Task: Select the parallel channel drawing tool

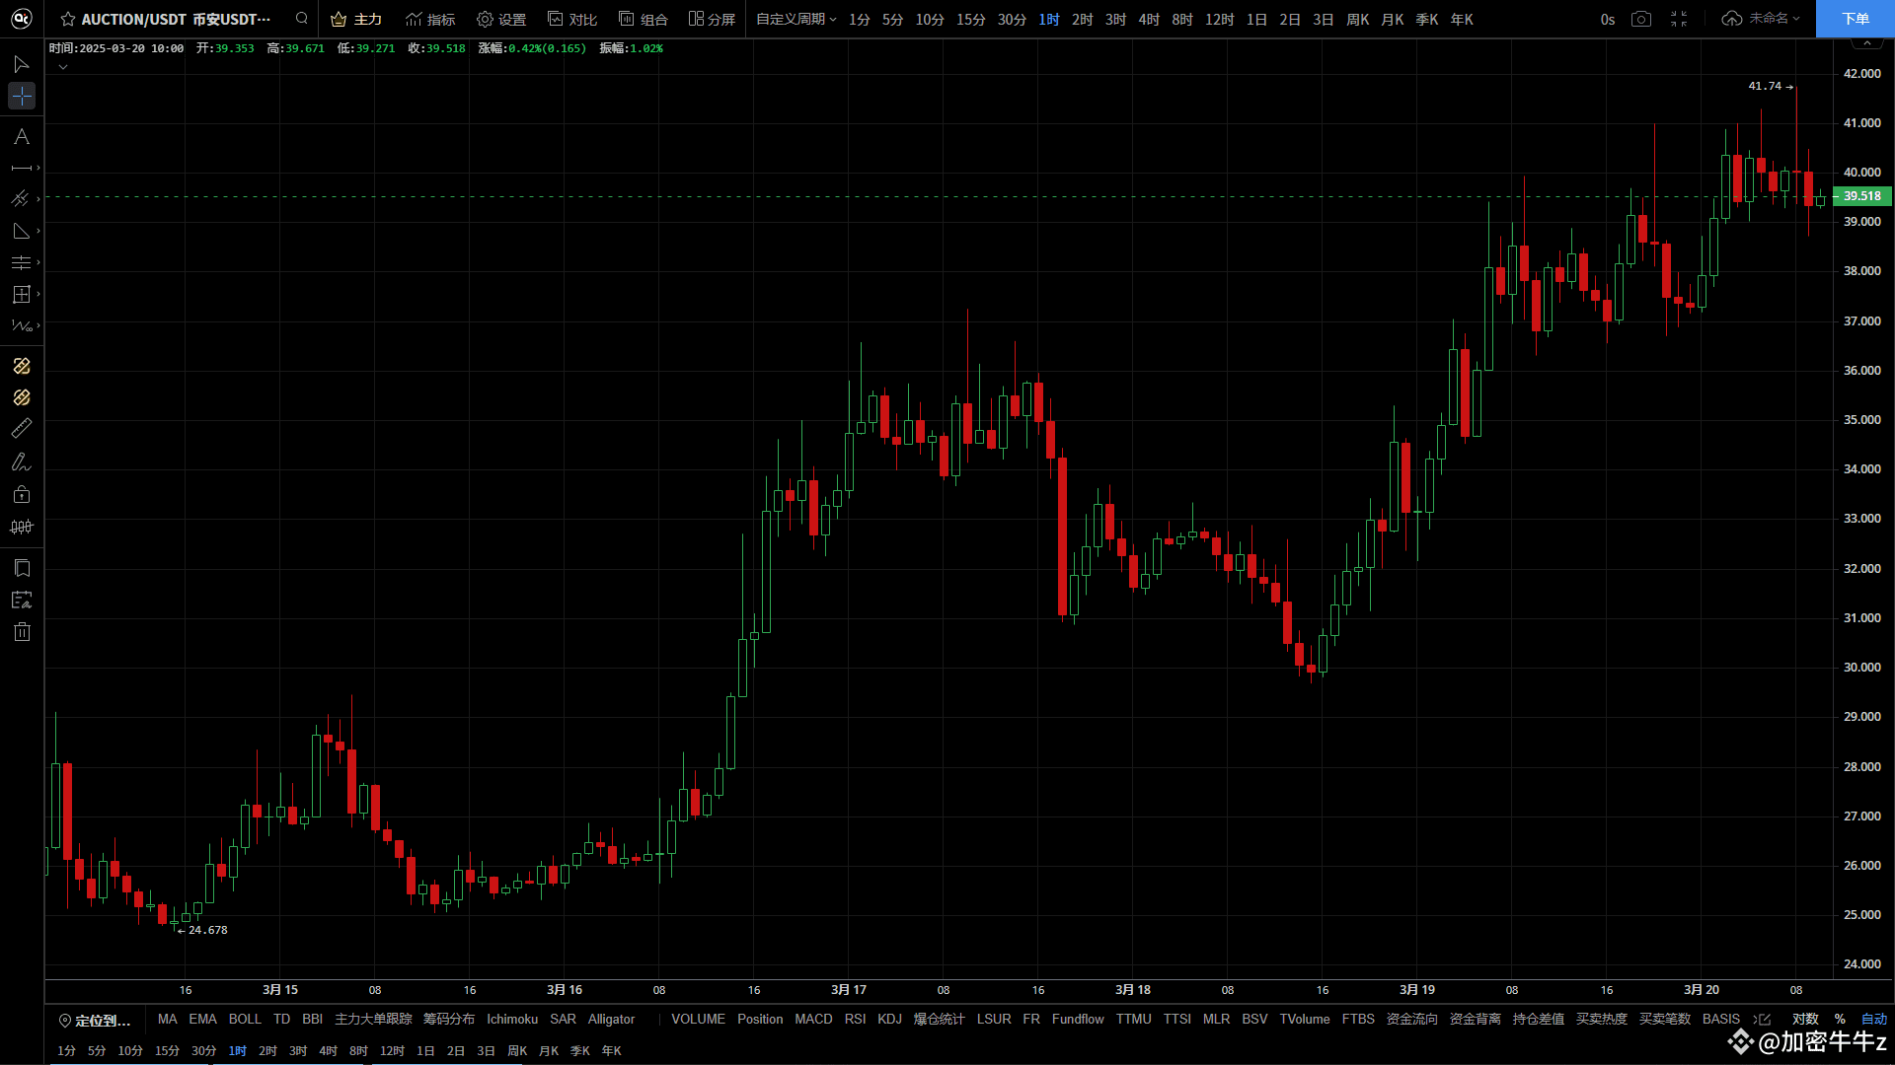Action: click(21, 199)
